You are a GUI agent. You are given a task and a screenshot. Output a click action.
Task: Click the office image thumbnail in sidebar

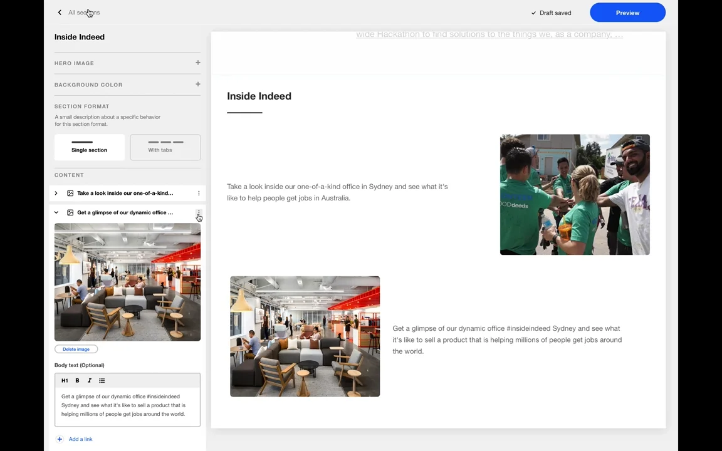tap(128, 282)
